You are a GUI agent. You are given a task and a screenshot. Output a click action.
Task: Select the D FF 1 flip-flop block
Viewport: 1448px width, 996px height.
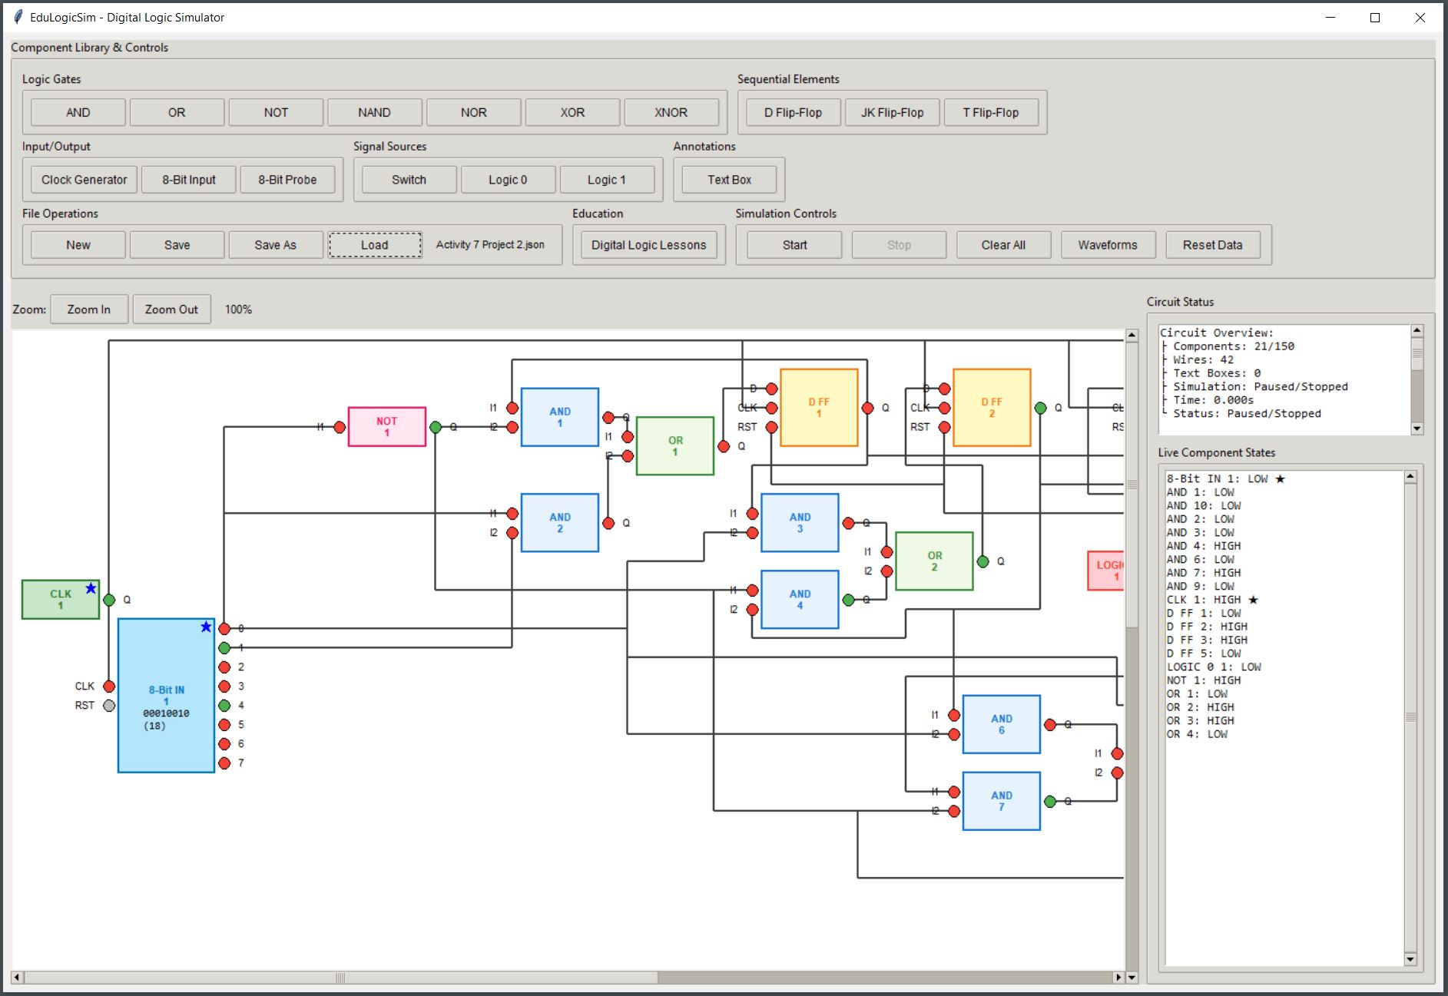click(819, 408)
